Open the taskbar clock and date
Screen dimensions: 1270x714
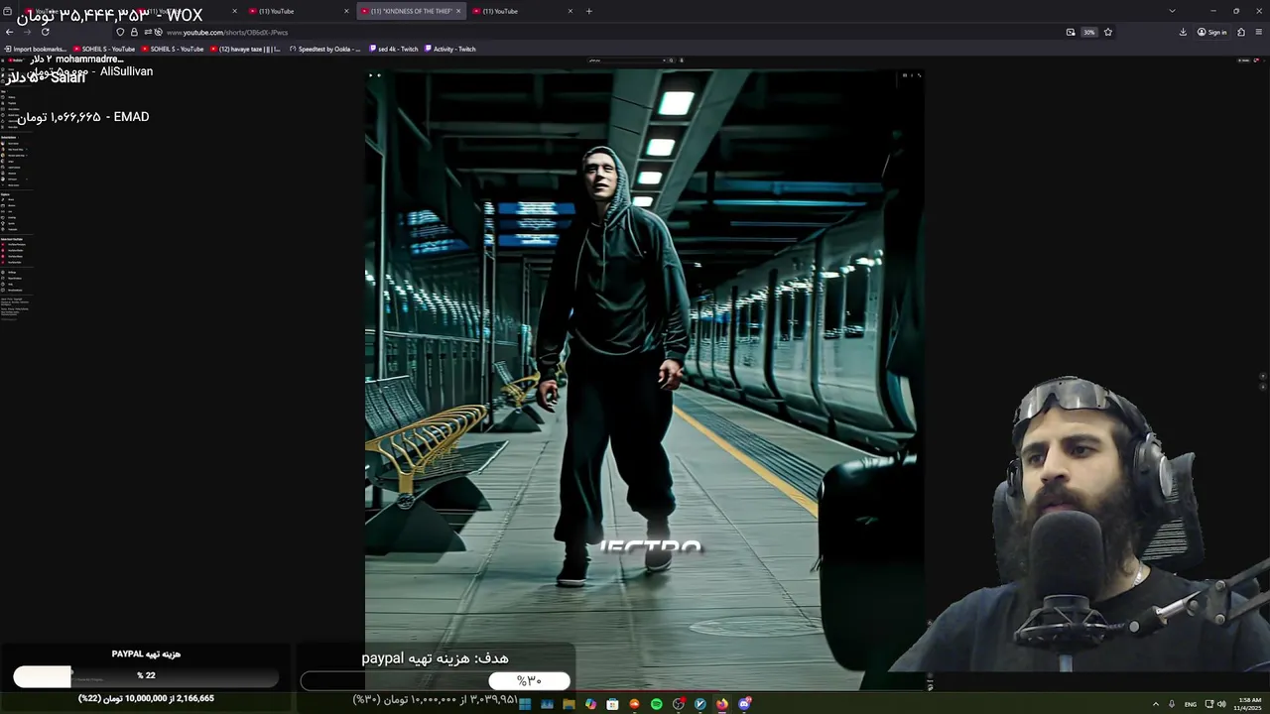click(x=1249, y=704)
